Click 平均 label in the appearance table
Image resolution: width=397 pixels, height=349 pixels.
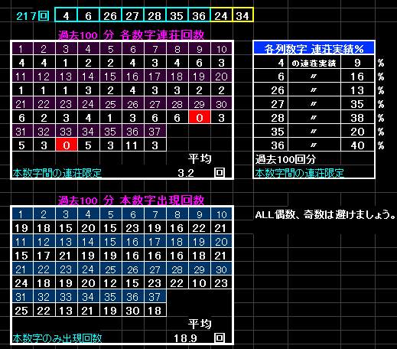coord(200,324)
